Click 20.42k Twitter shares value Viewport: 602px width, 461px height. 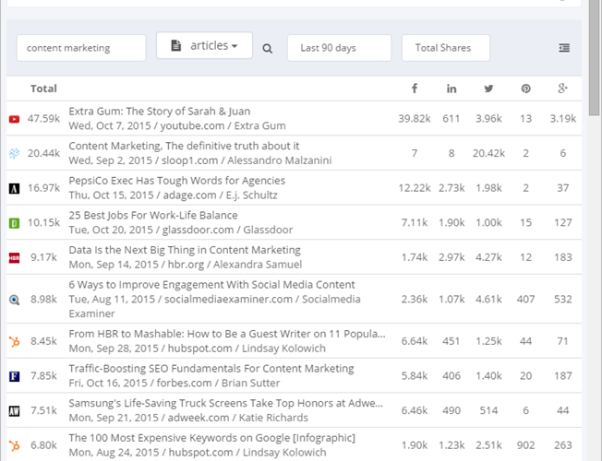(x=488, y=153)
